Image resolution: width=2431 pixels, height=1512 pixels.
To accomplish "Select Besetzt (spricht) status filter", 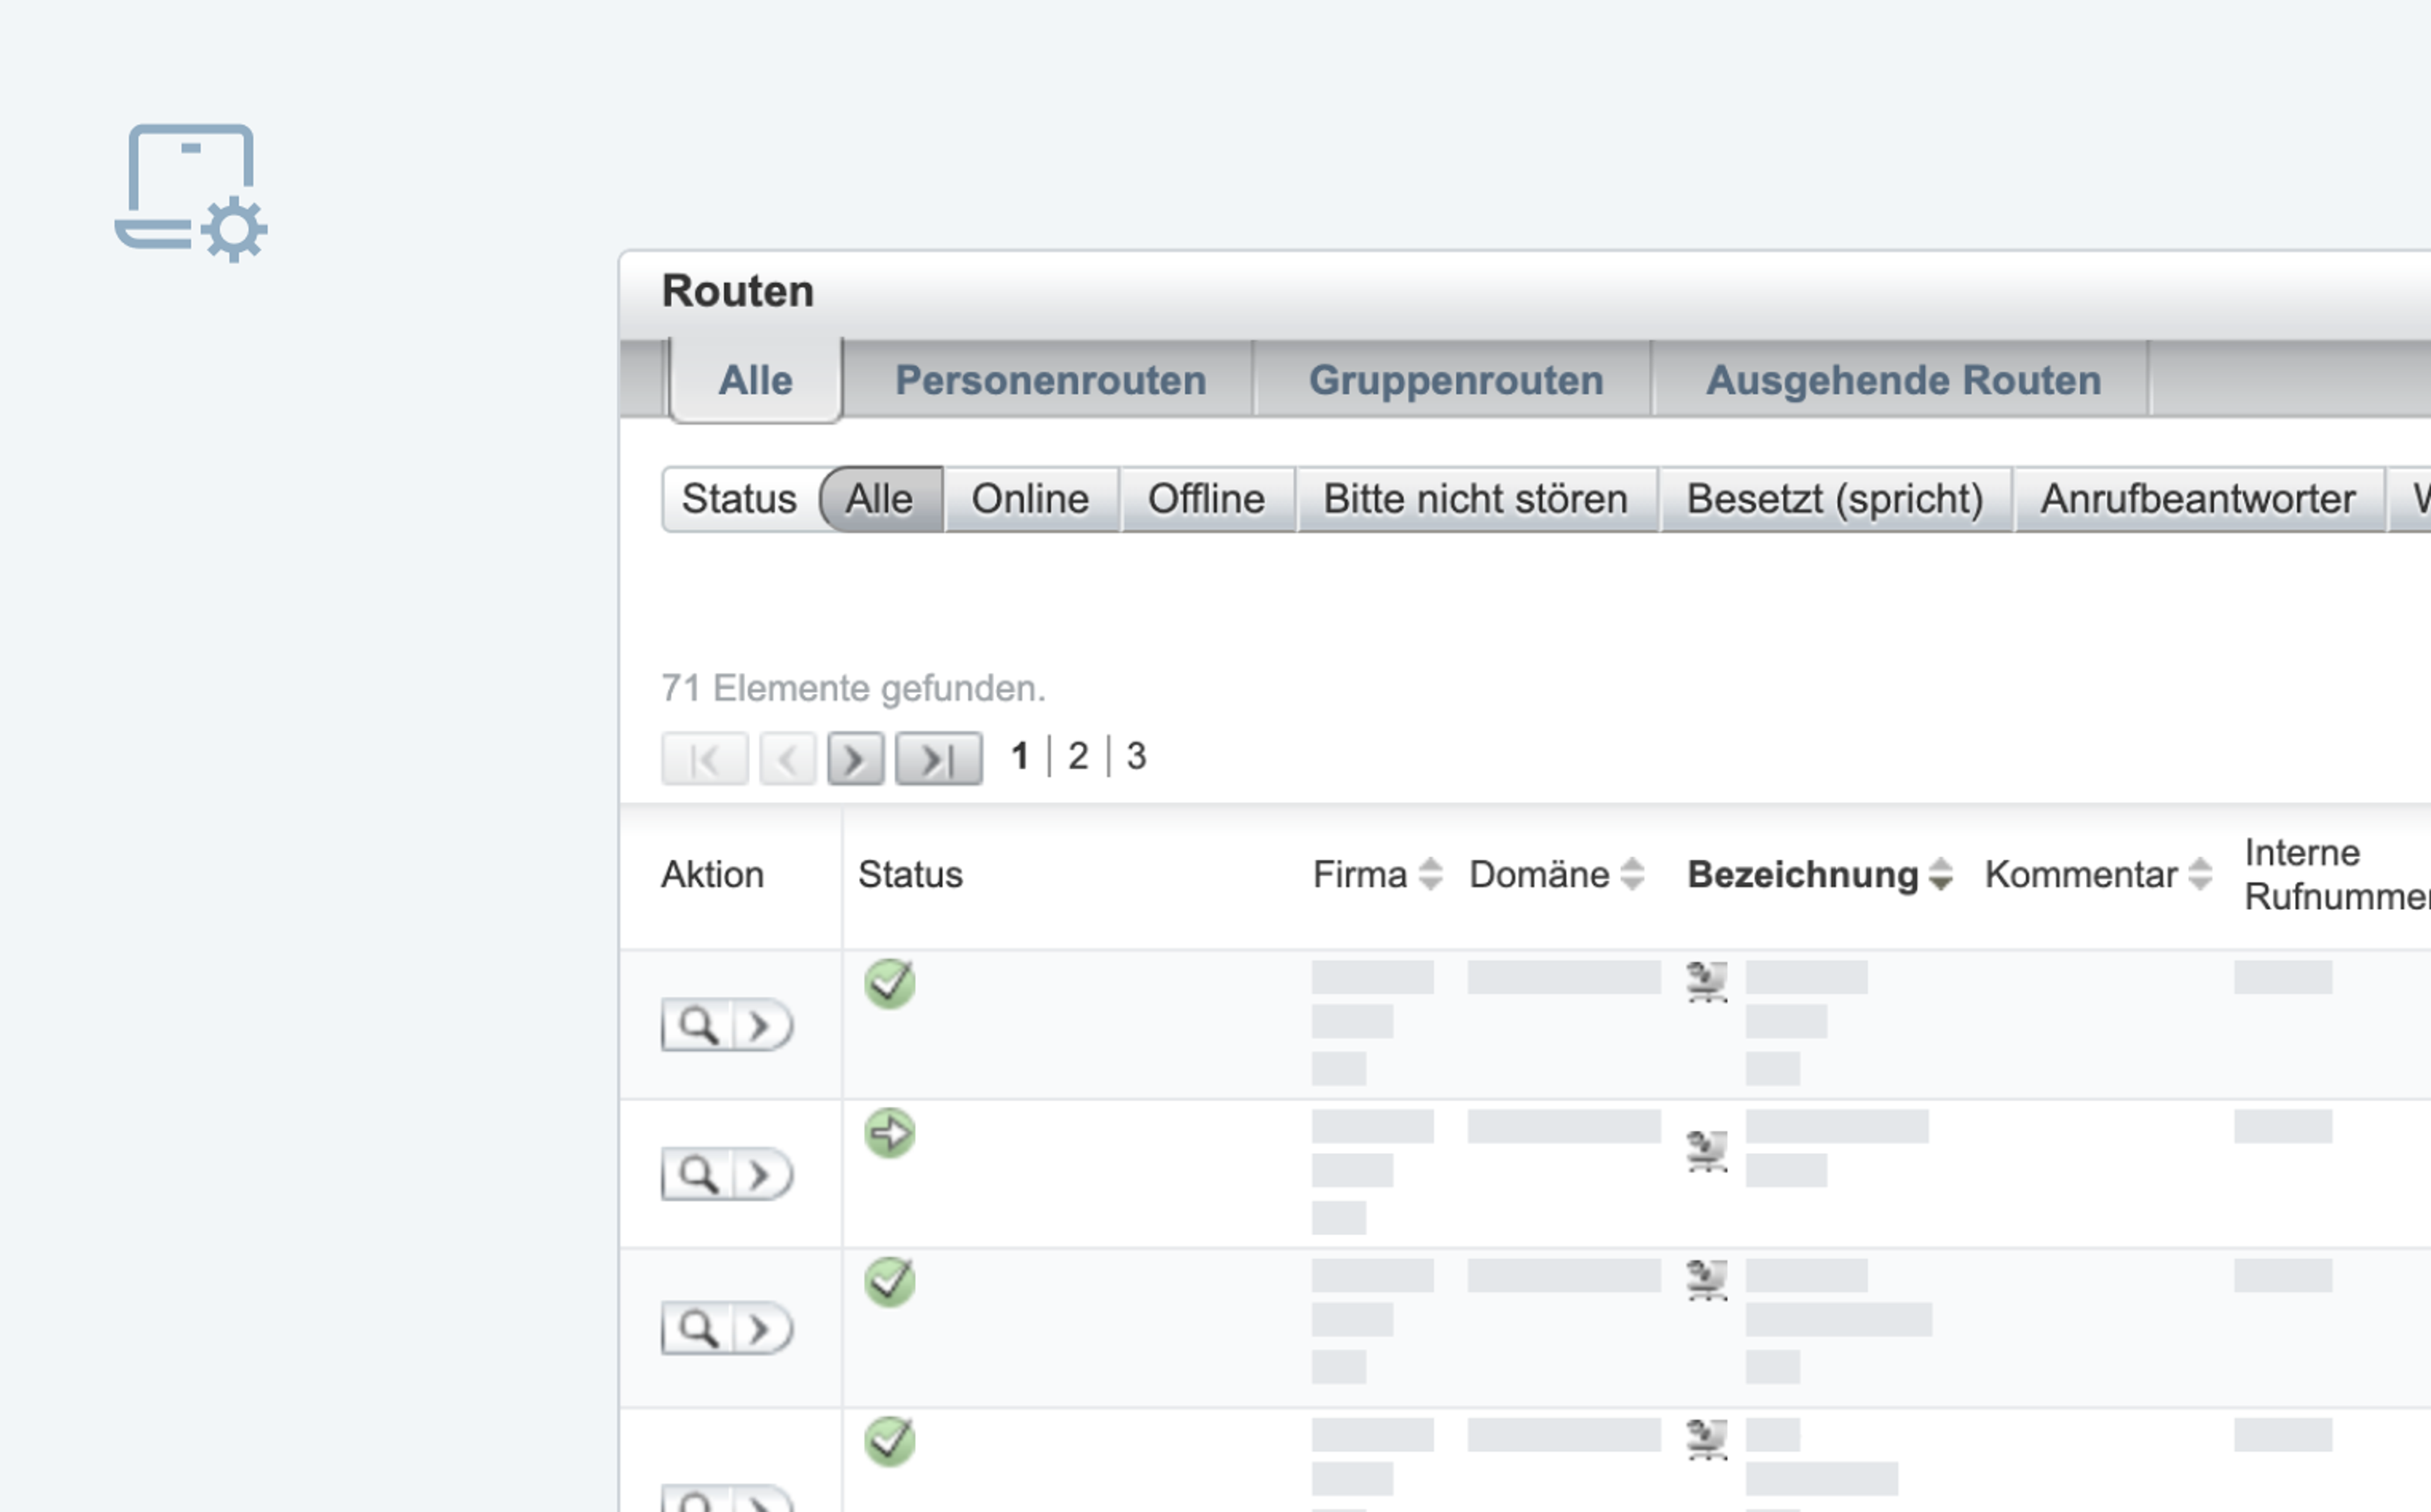I will (x=1834, y=499).
